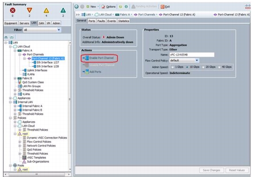Viewport: 255px width, 177px height.
Task: Select Dynamic vNIC Connection Policies
Action: [x=47, y=138]
